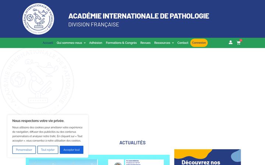Go to the Contact page
Viewport: 265px width, 165px height.
pyautogui.click(x=183, y=43)
